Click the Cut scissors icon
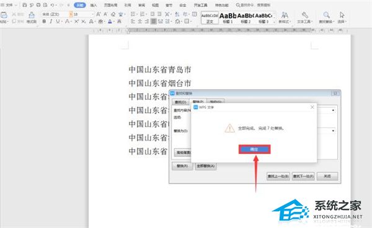Image resolution: width=372 pixels, height=228 pixels. (x=14, y=14)
